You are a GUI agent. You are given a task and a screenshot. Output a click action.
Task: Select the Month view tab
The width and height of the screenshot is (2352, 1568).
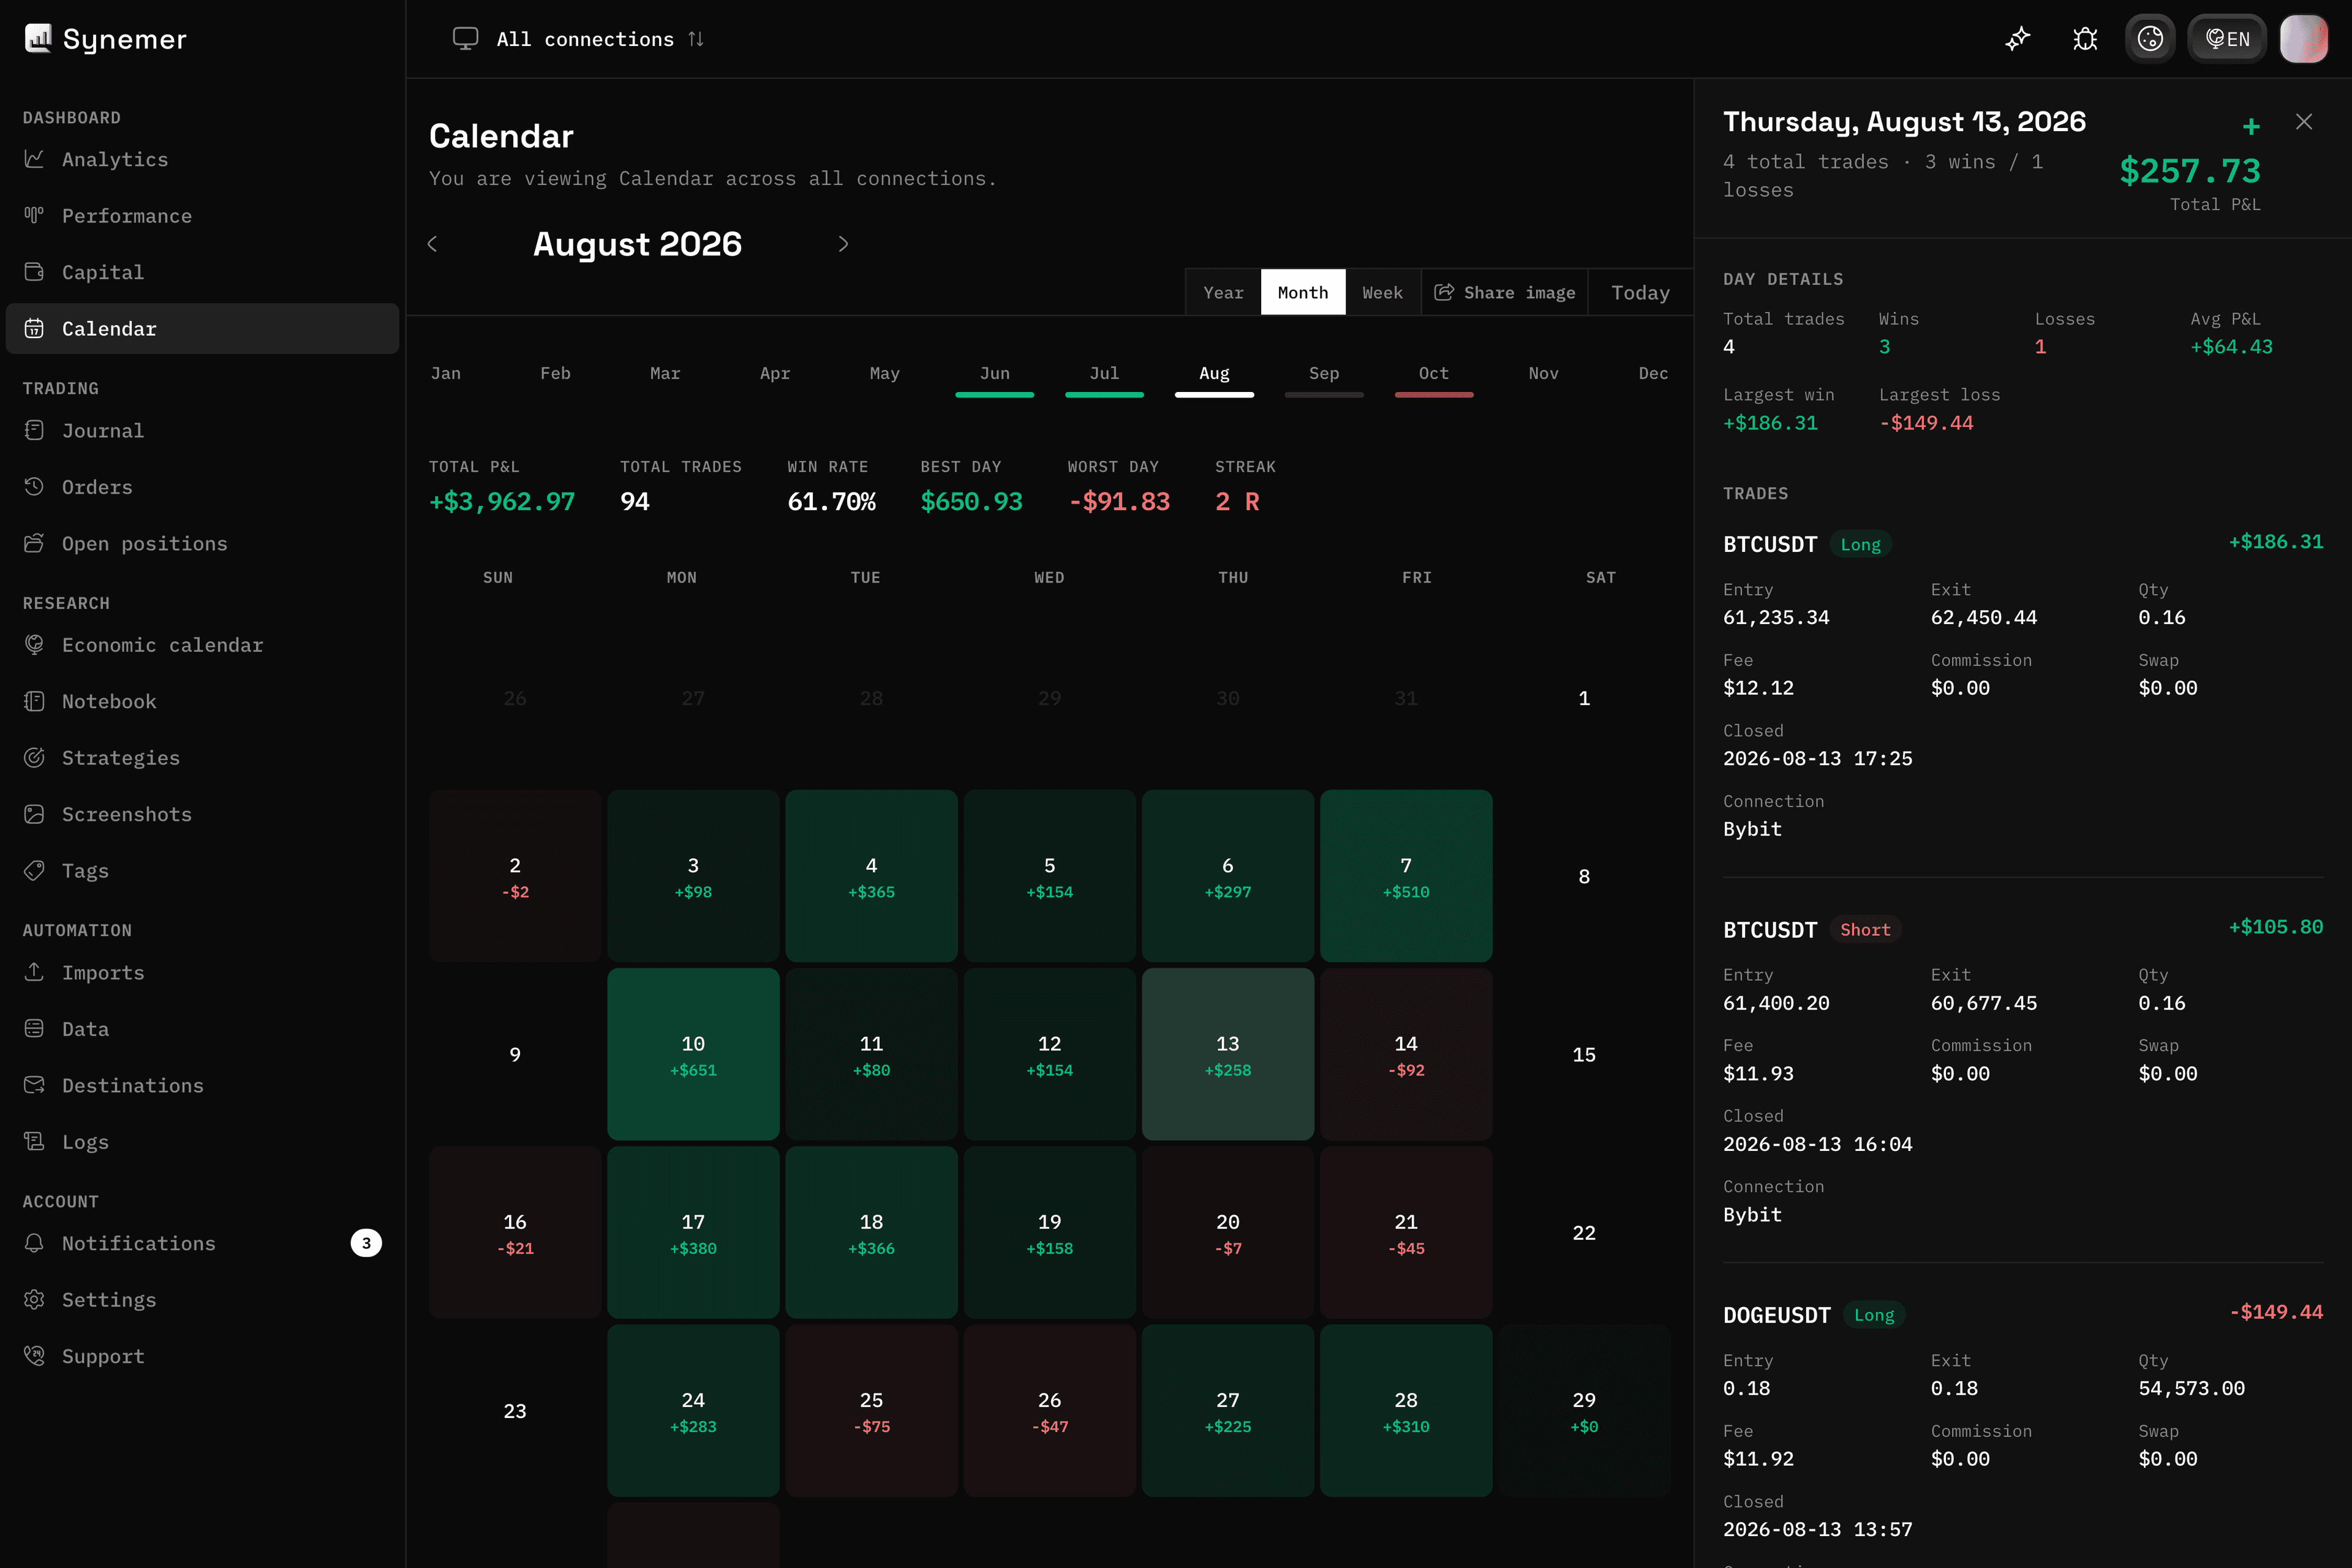coord(1303,292)
